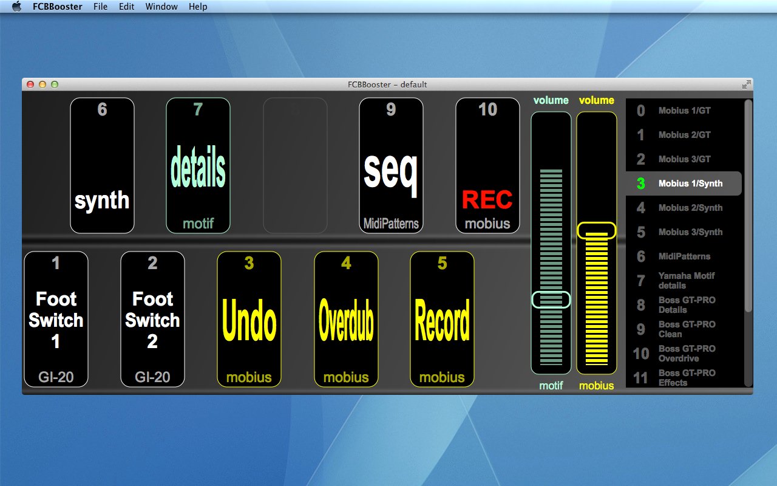Viewport: 777px width, 486px height.
Task: Activate Foot Switch 1 GI-20 pedal
Action: [56, 320]
